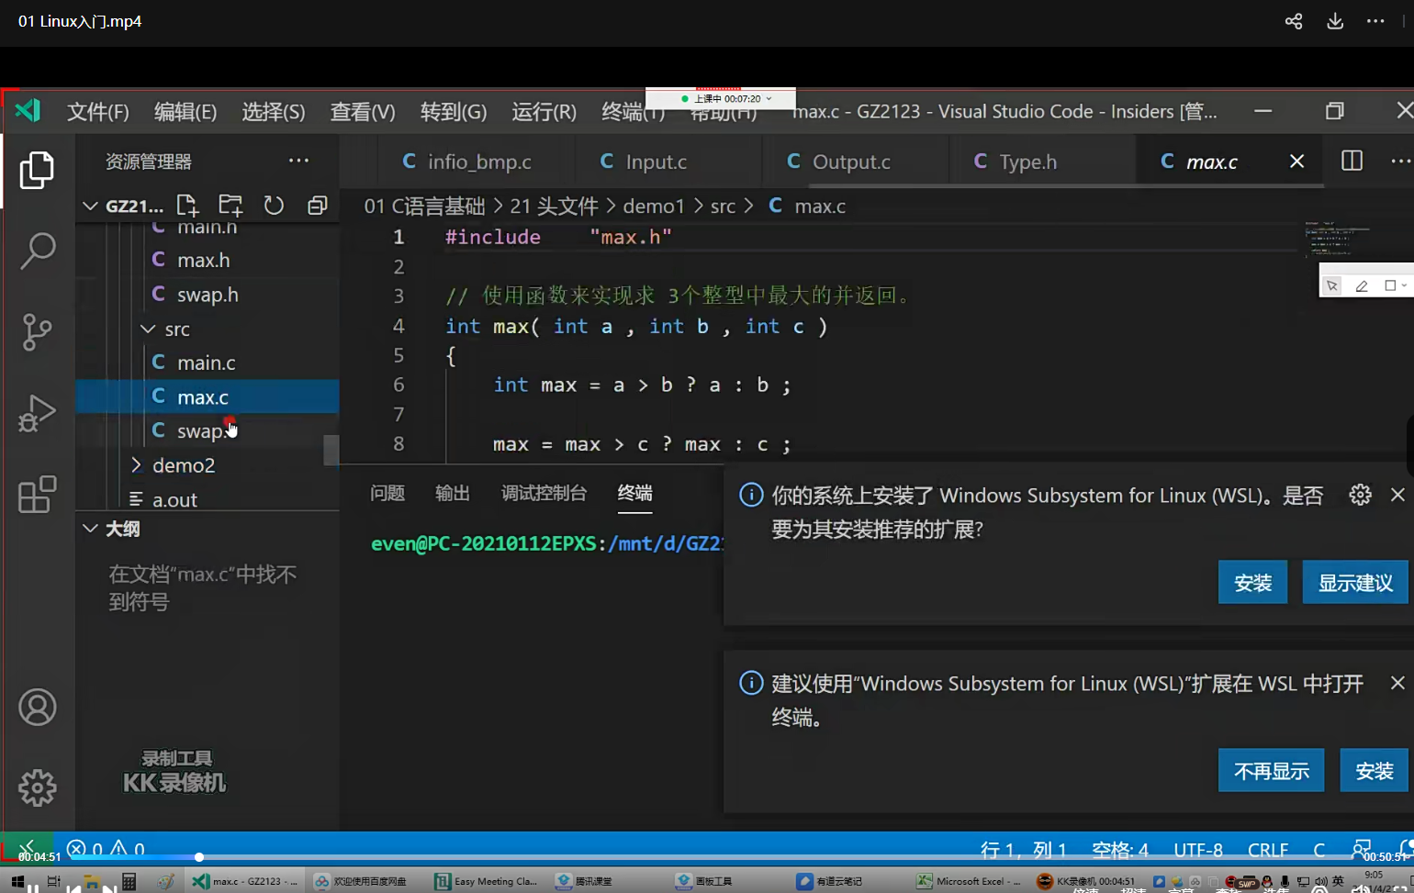Open main.c under src folder
This screenshot has height=893, width=1414.
pyautogui.click(x=208, y=363)
